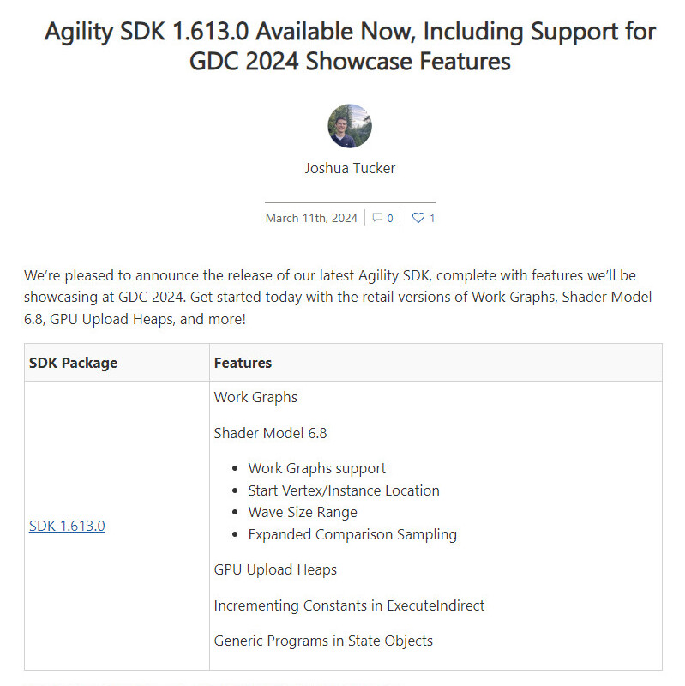This screenshot has height=686, width=685.
Task: Click the comment bubble icon
Action: tap(377, 218)
